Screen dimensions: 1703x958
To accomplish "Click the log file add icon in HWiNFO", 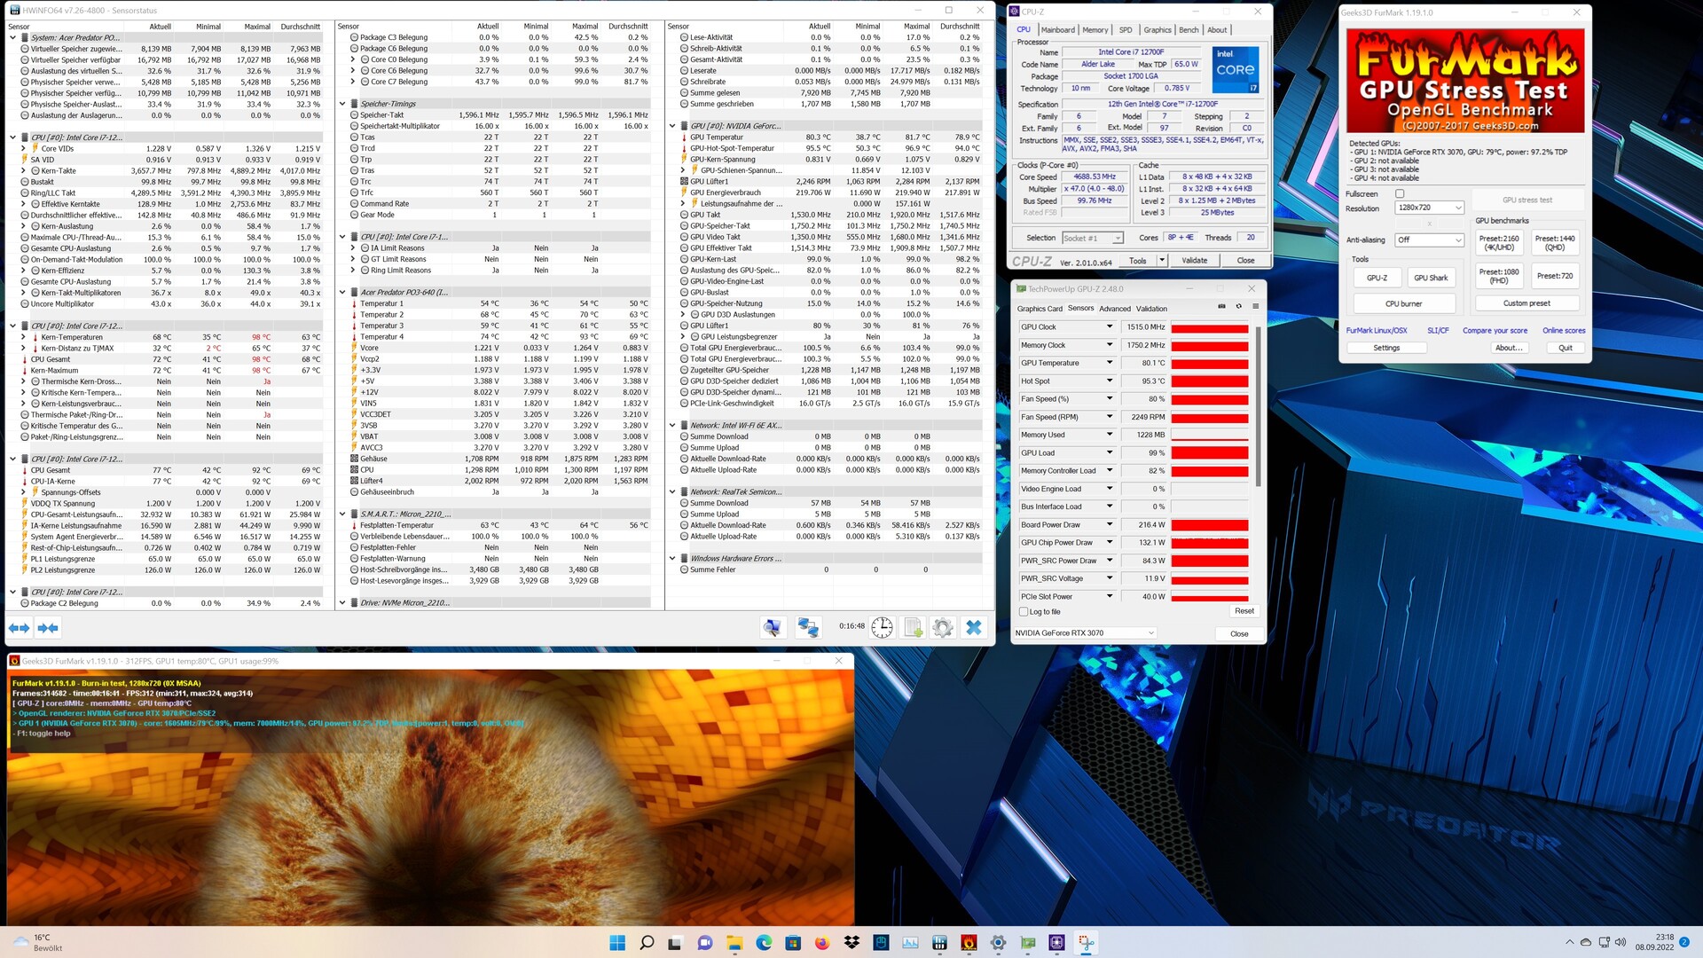I will point(913,627).
